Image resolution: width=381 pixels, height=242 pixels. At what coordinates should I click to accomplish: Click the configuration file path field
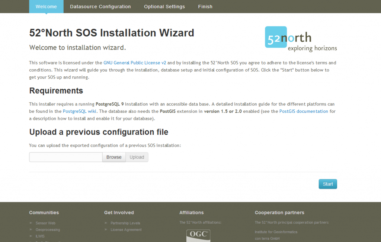[65, 157]
